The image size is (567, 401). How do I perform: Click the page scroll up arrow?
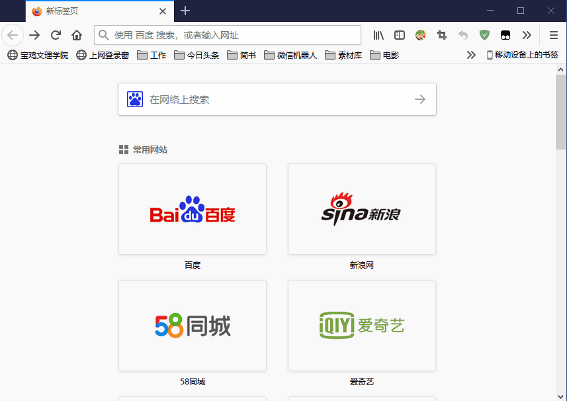[x=561, y=69]
